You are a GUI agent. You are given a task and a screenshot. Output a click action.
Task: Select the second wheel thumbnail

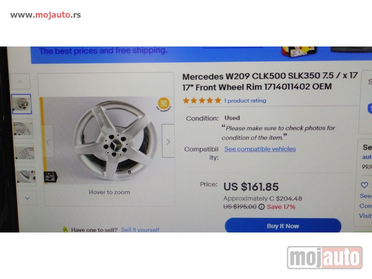point(23,129)
